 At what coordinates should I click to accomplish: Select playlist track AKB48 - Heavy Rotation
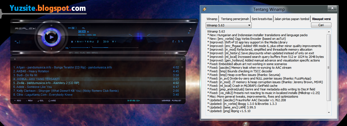click(96, 71)
